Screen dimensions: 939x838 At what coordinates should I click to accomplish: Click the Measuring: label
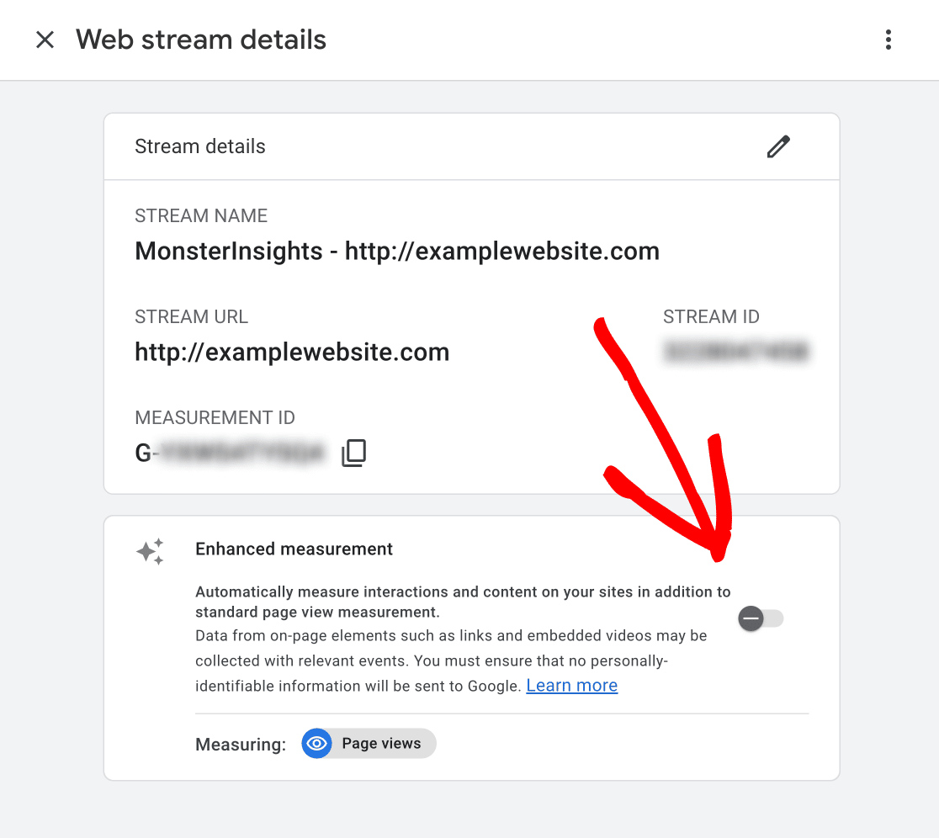tap(241, 745)
